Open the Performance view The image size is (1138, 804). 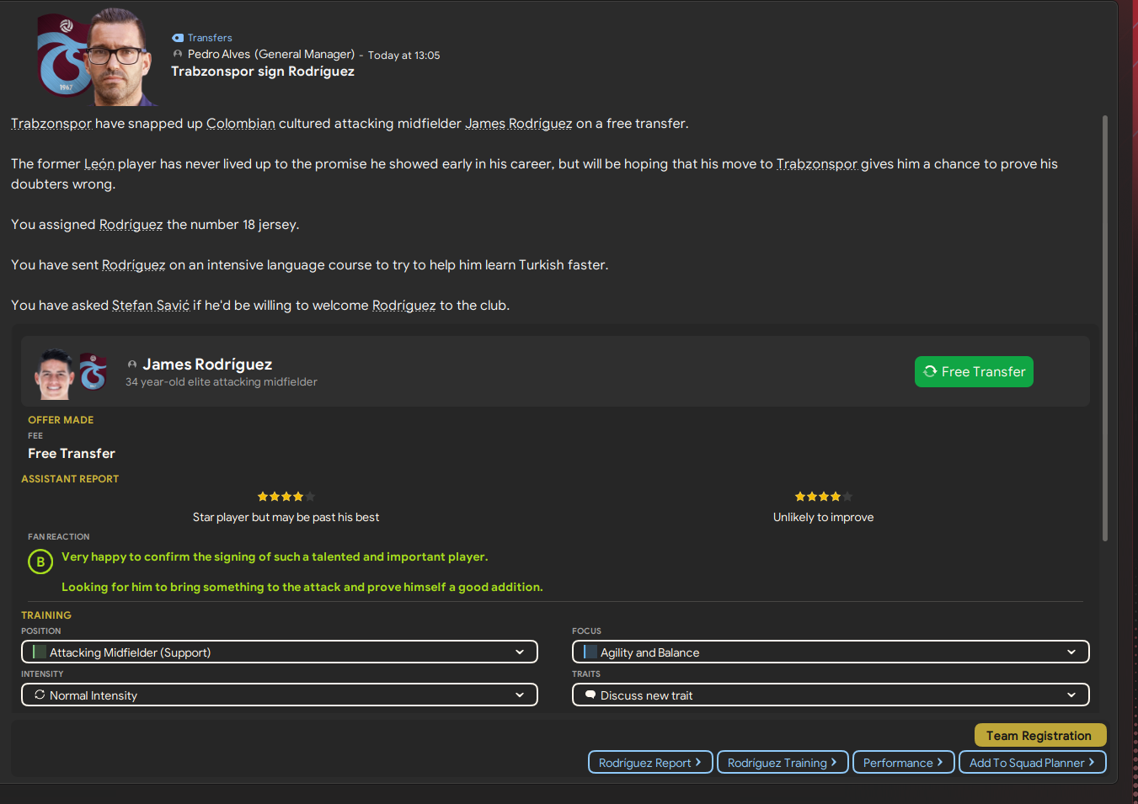coord(903,763)
